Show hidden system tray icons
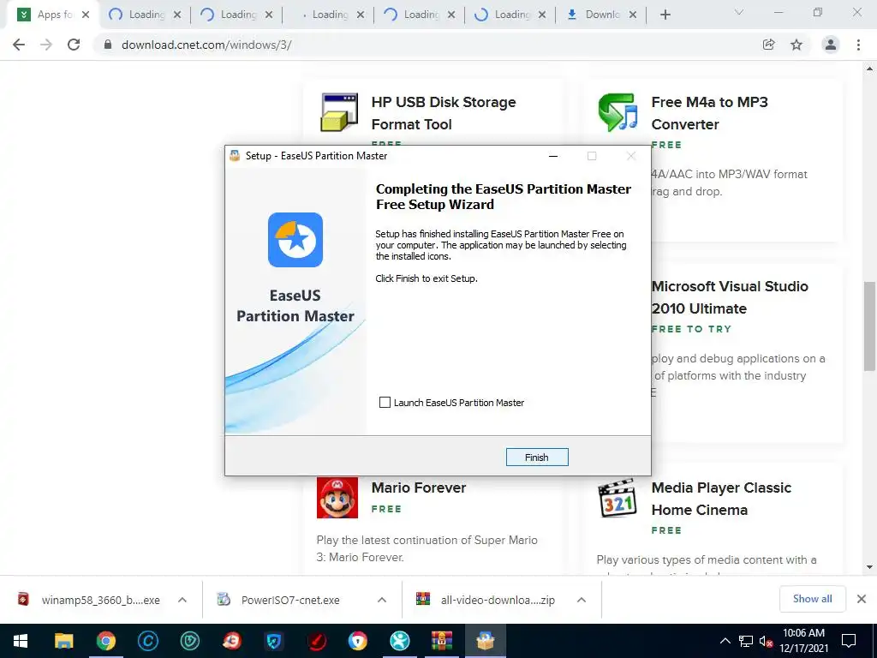Screen dimensions: 877x658 725,641
